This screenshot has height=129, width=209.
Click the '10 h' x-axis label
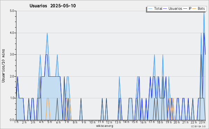pos(92,122)
